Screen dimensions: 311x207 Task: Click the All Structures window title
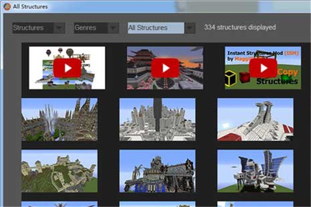tap(31, 7)
